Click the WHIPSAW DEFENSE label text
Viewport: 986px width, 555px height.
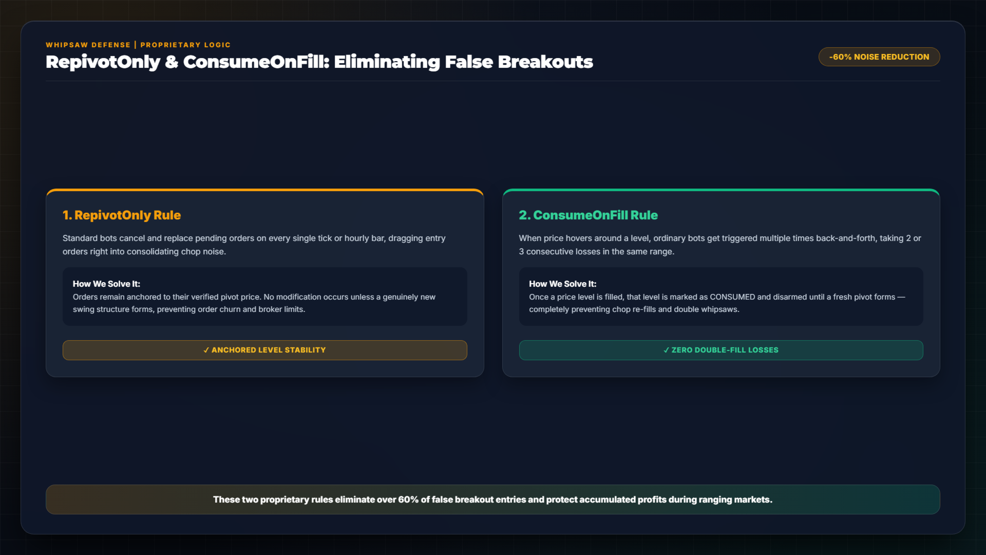click(88, 45)
